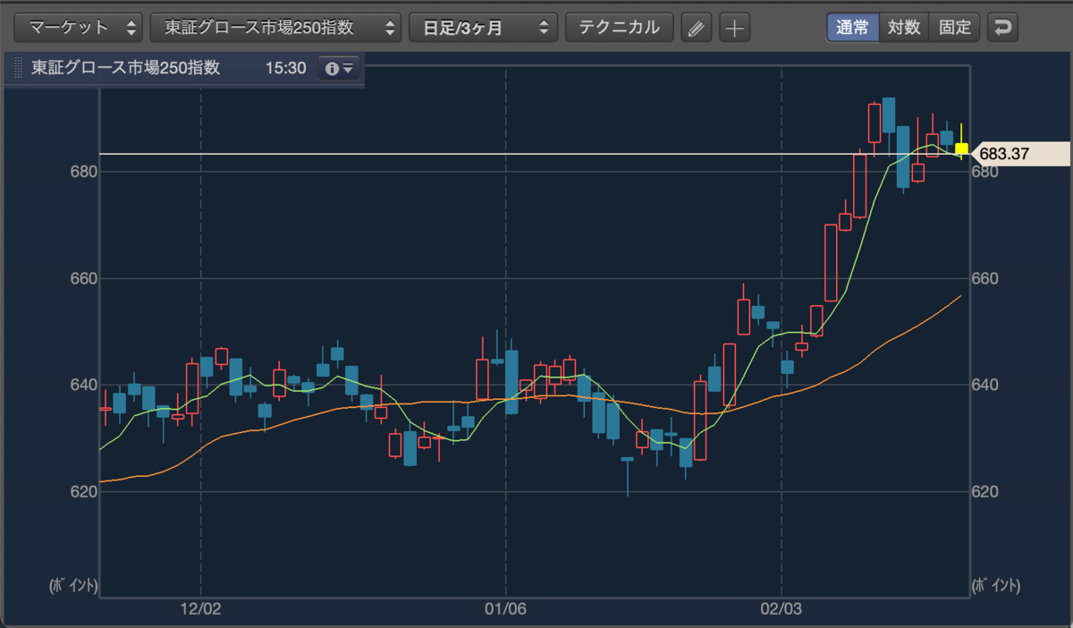Click the chart title 東証グロース市場250指数 in panel
1073x628 pixels.
(125, 68)
